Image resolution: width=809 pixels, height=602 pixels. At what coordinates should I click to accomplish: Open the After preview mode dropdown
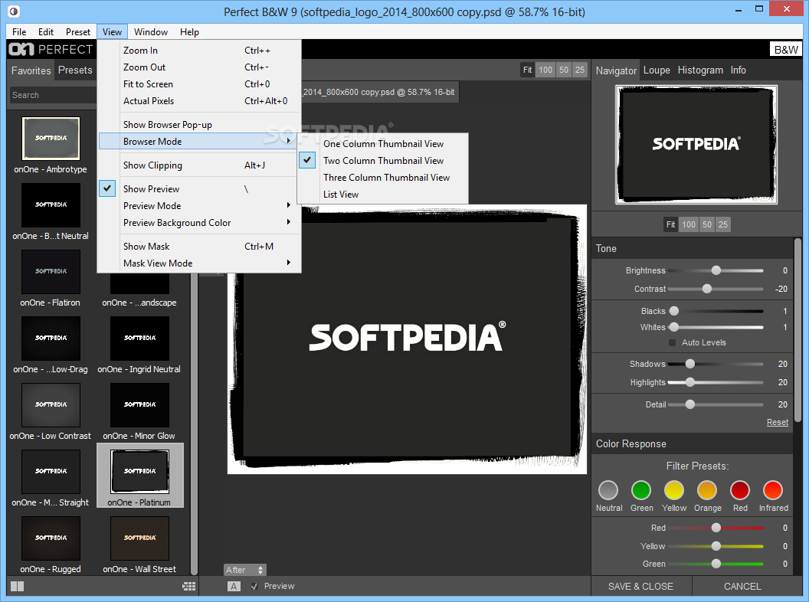[x=244, y=570]
